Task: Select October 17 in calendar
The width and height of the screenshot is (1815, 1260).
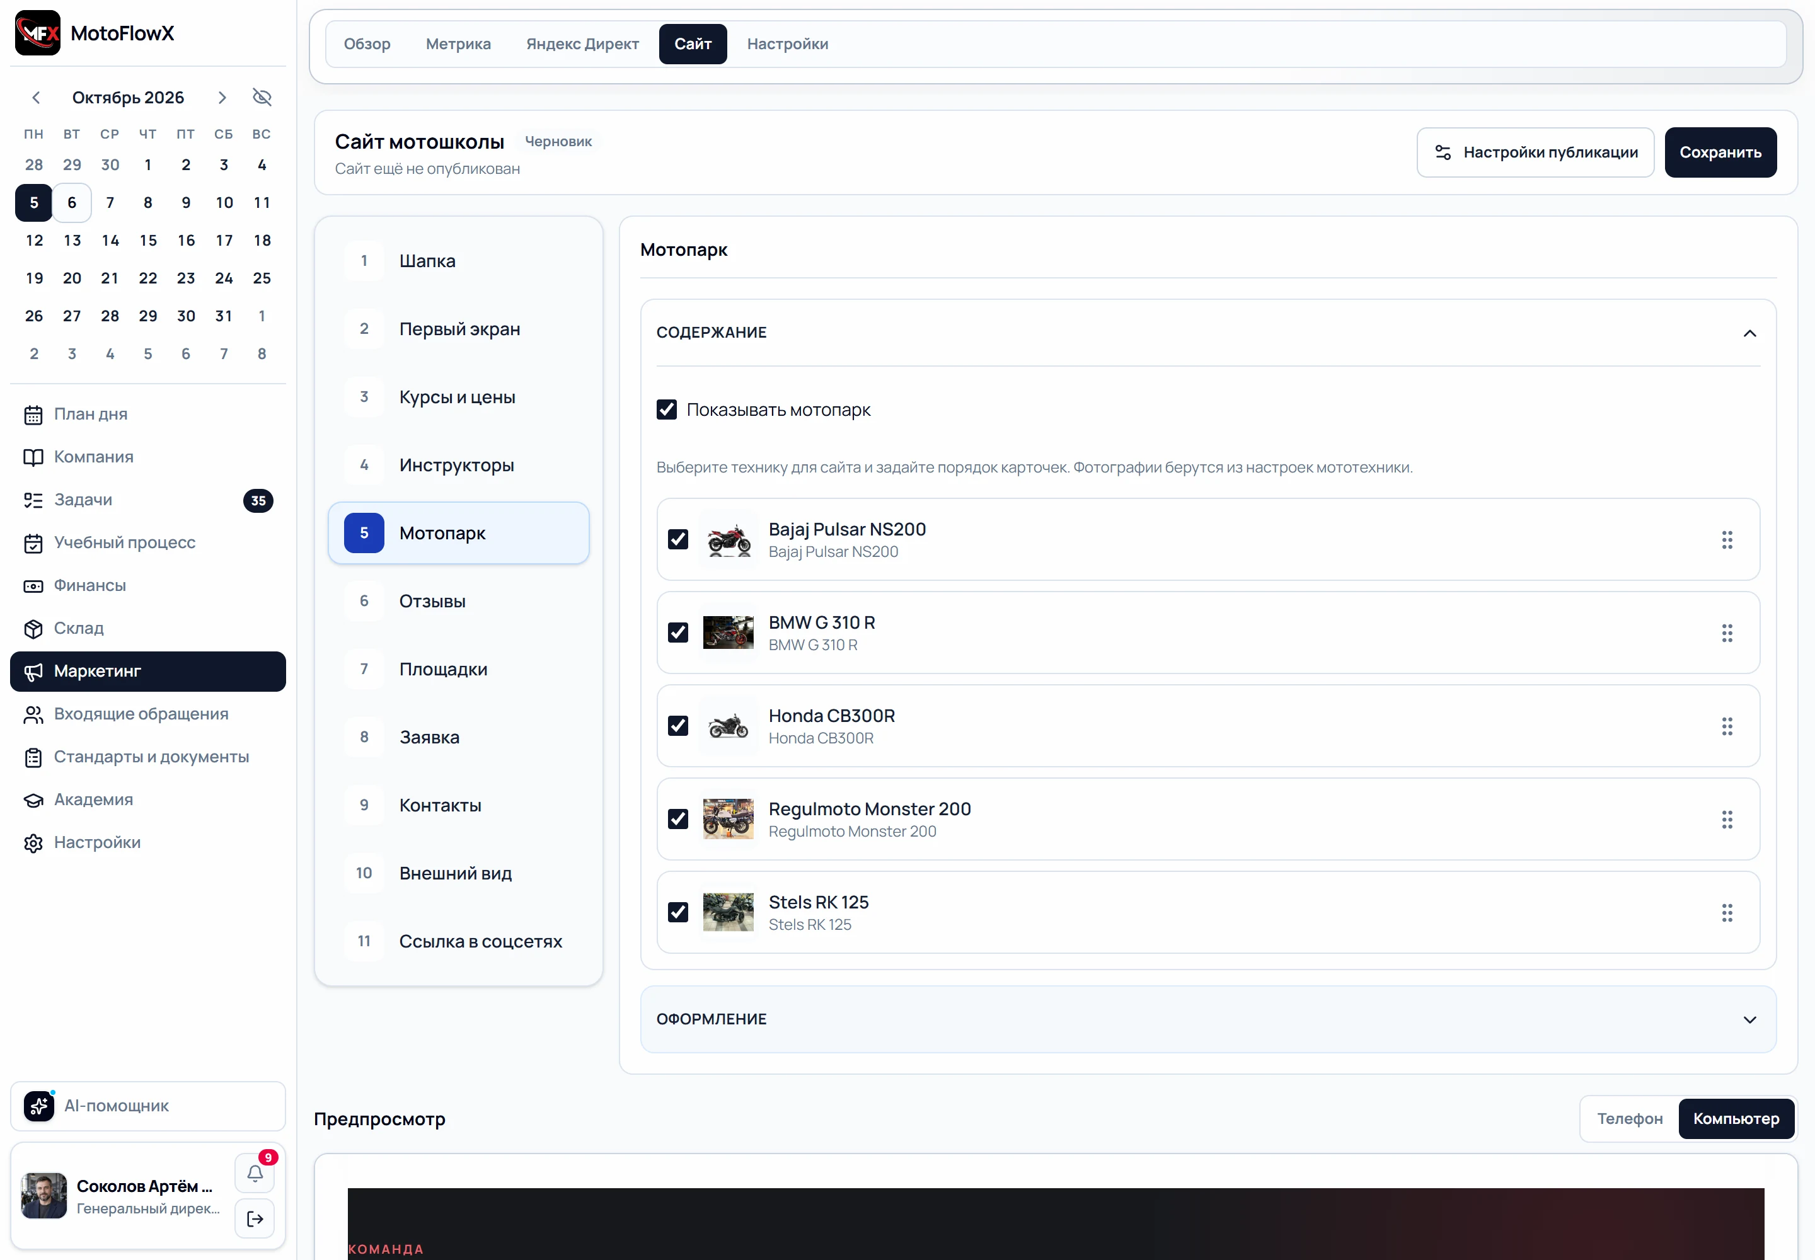Action: (224, 240)
